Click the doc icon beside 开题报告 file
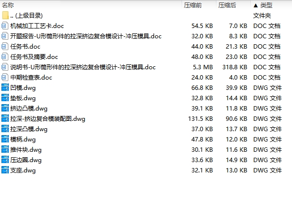This screenshot has width=292, height=197. point(5,36)
